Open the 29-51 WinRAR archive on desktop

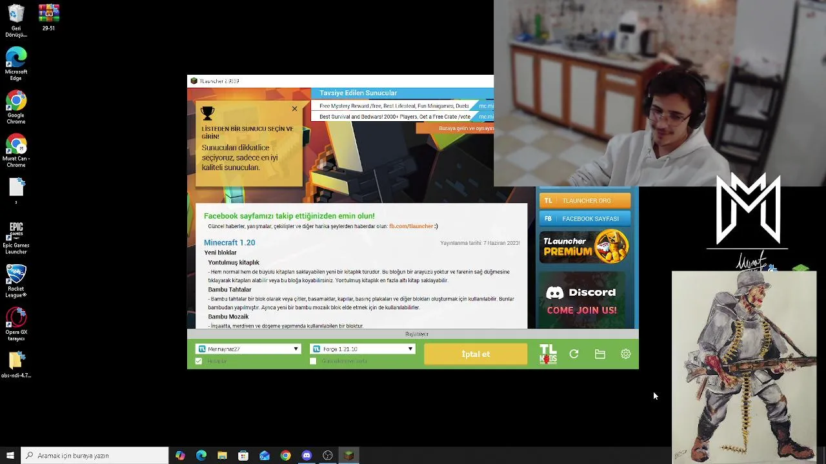point(48,18)
